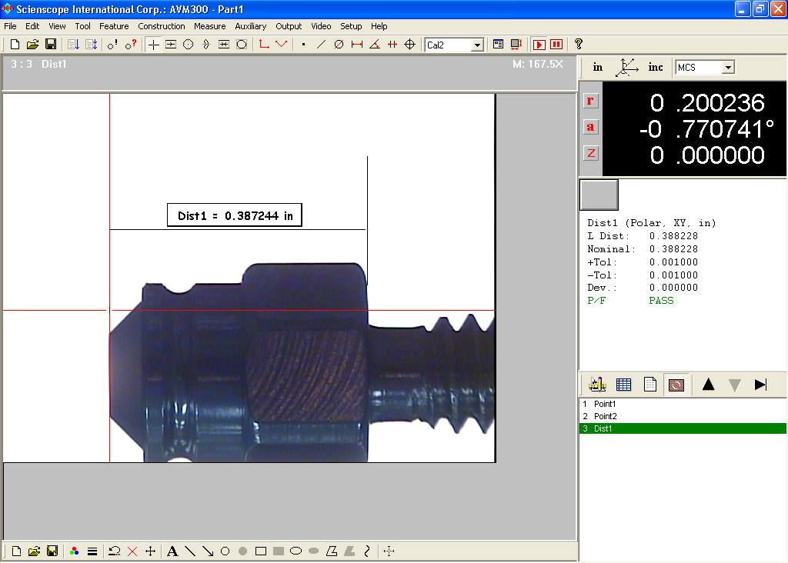Image resolution: width=788 pixels, height=563 pixels.
Task: Select the circle crosshair tool in toolbar
Action: [188, 44]
